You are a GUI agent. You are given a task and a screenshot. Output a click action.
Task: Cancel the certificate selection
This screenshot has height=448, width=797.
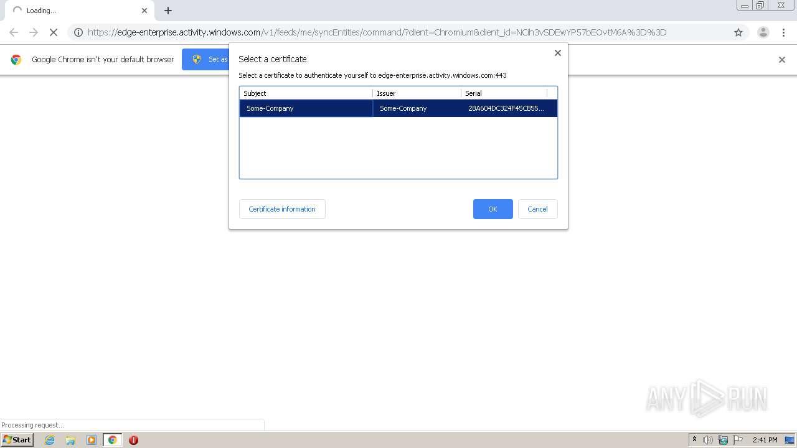coord(537,209)
